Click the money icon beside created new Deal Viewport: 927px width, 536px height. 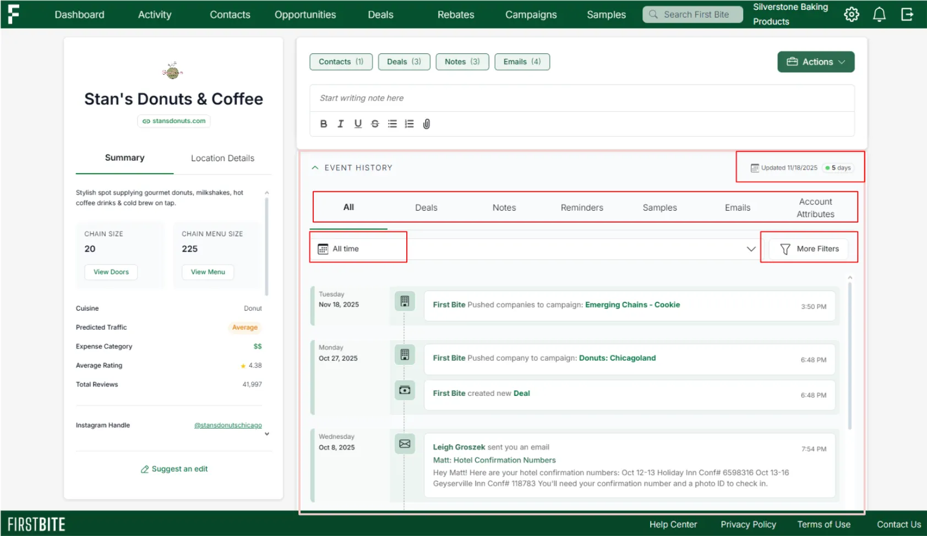point(405,390)
